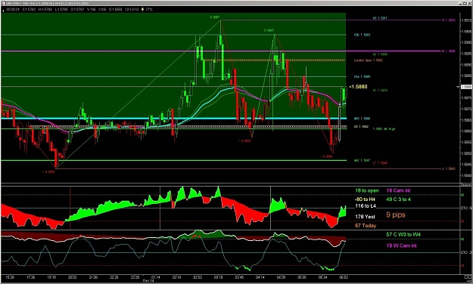473x284 pixels.
Task: Click the '-80 to H4' readout
Action: pyautogui.click(x=366, y=199)
